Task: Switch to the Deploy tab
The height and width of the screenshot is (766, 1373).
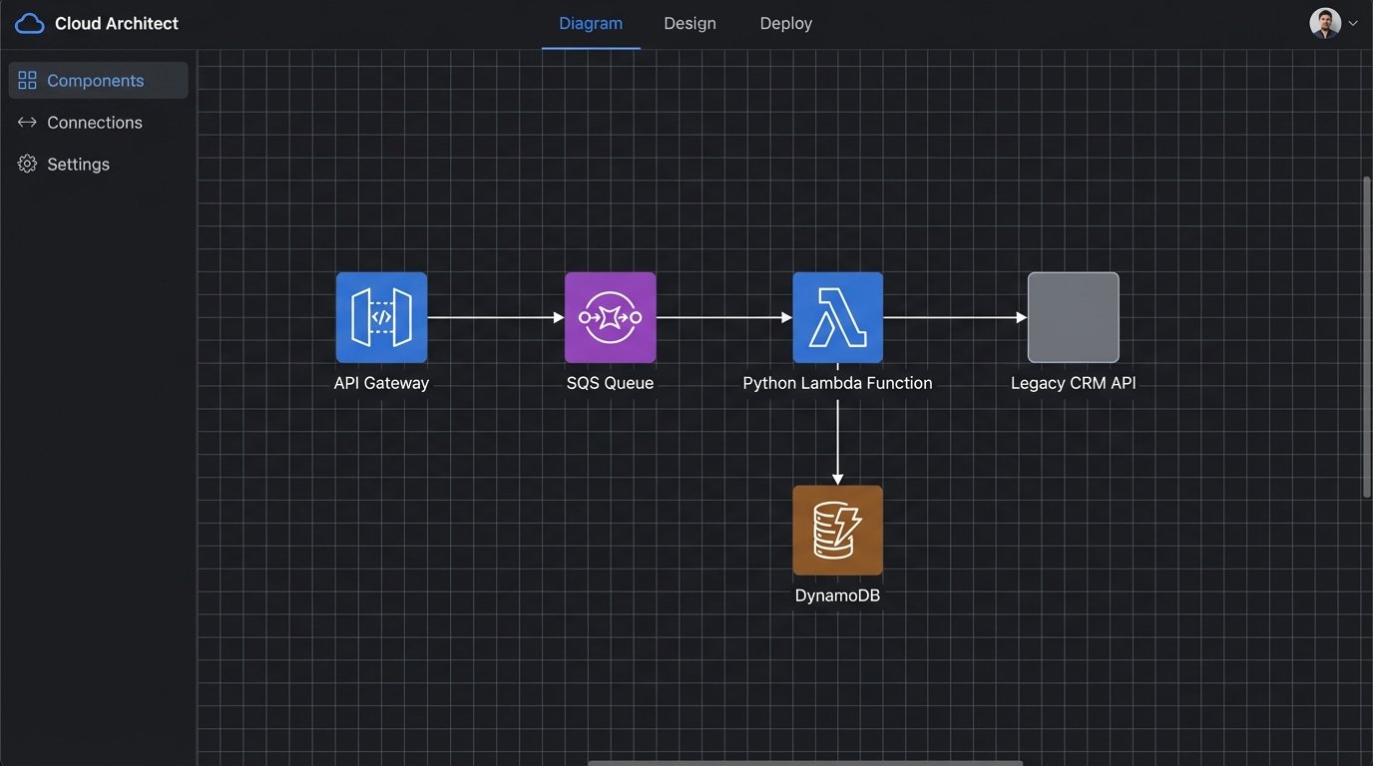Action: pos(784,23)
